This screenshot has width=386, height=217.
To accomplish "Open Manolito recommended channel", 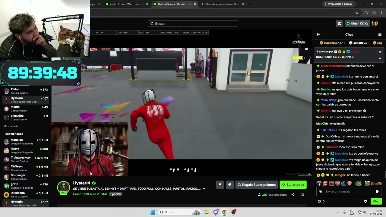I will (x=26, y=142).
